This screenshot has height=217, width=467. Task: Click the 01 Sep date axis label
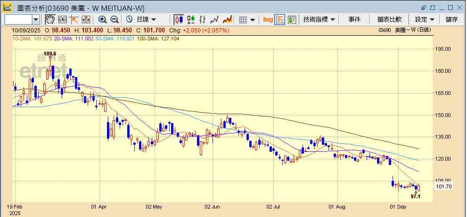[x=398, y=207]
